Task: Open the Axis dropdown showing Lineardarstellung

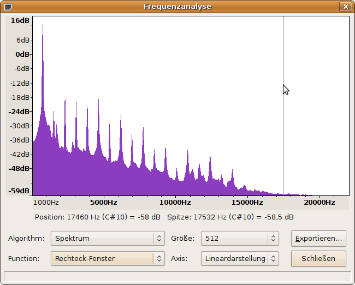Action: 240,258
